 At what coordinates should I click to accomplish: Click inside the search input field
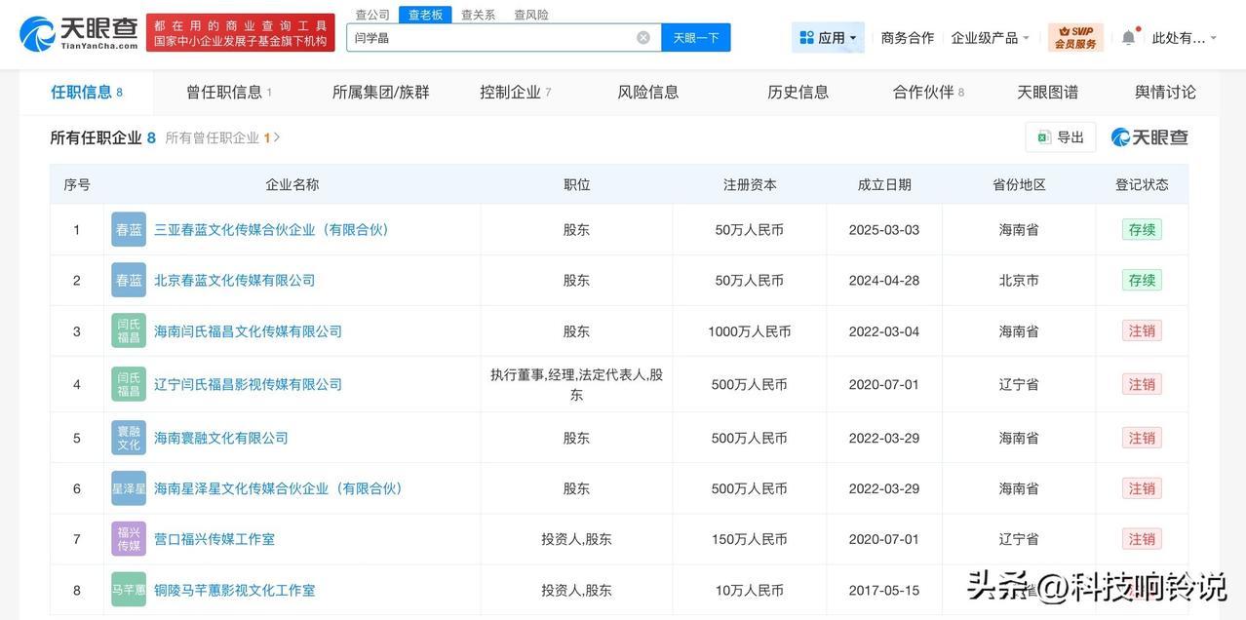coord(487,36)
